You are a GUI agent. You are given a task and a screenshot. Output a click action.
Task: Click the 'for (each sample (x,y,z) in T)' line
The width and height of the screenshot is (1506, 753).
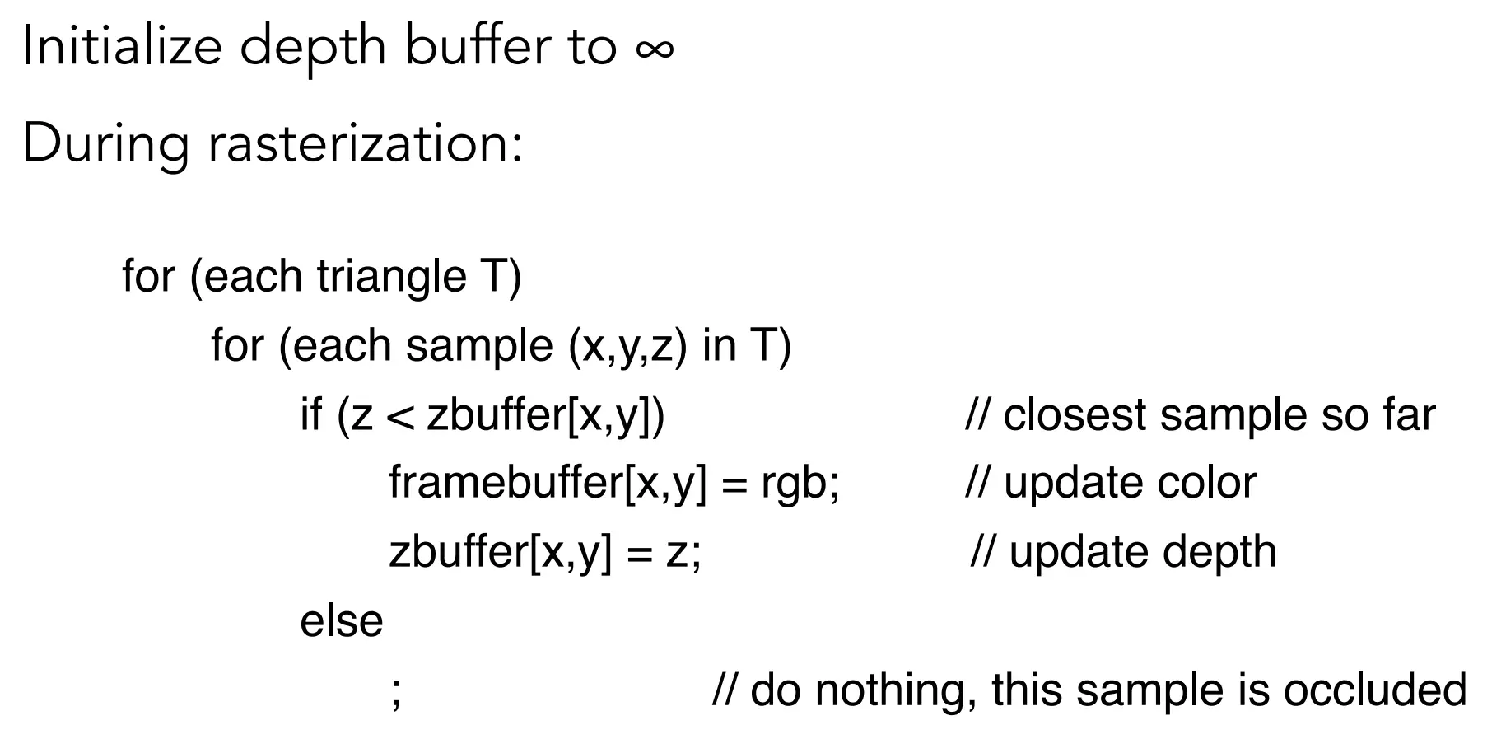(x=501, y=345)
